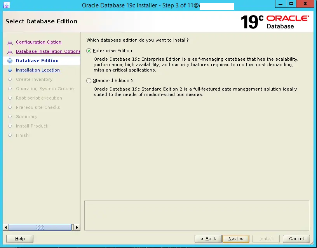Maximize the installer window

[x=291, y=4]
